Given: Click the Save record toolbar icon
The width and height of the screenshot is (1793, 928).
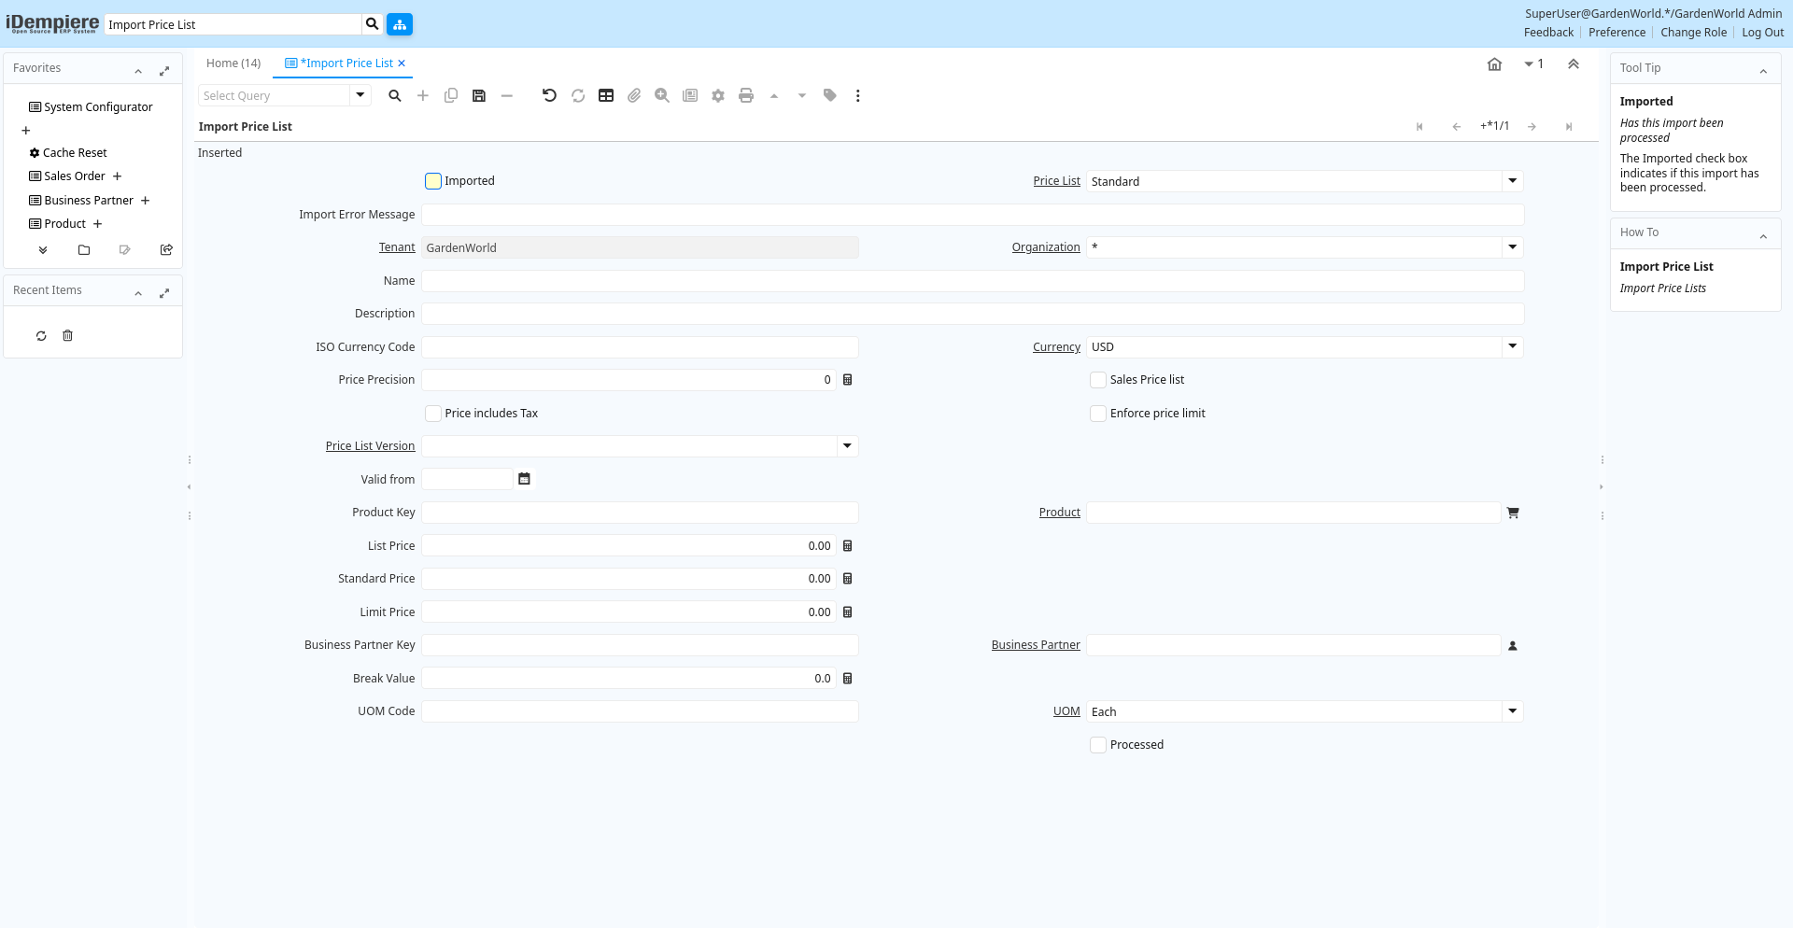Looking at the screenshot, I should pyautogui.click(x=479, y=95).
